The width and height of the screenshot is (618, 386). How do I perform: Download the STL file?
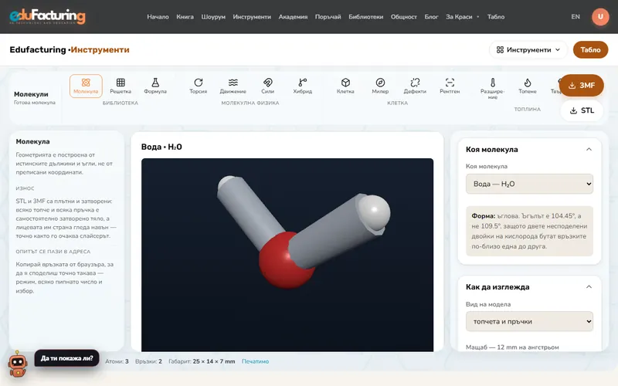click(582, 110)
